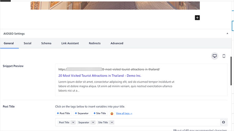
Task: Click plus icon on Post Title tag button
Action: 58,113
